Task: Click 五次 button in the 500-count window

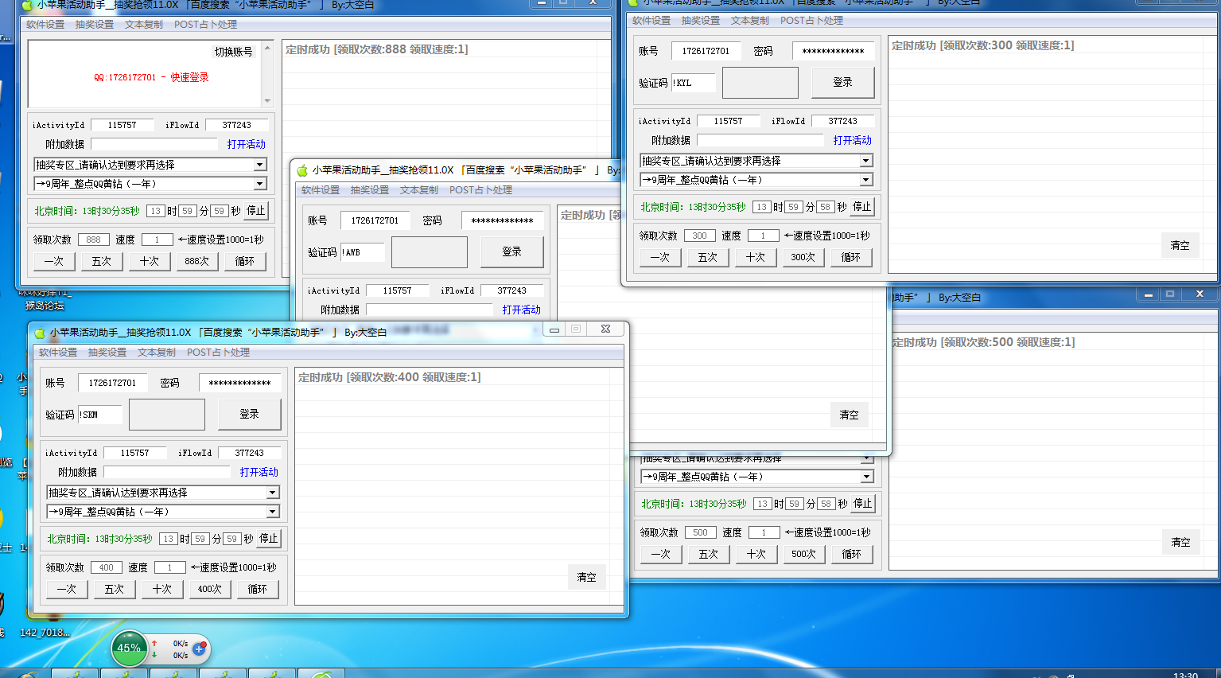Action: tap(709, 554)
